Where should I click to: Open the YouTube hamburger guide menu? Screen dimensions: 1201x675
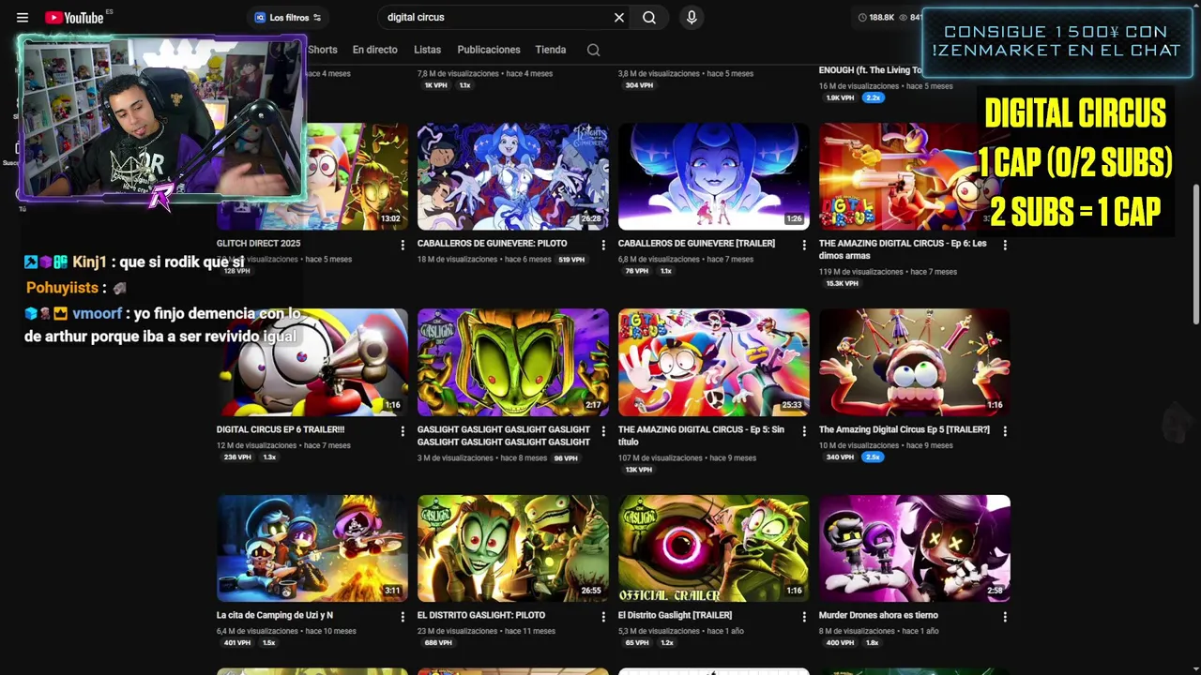pos(23,17)
